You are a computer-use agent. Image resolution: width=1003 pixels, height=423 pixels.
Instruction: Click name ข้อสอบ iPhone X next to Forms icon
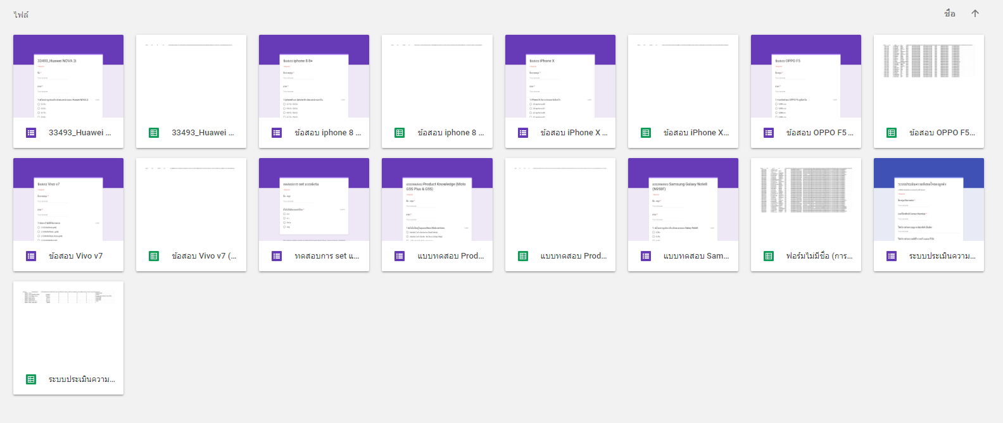[x=574, y=133]
